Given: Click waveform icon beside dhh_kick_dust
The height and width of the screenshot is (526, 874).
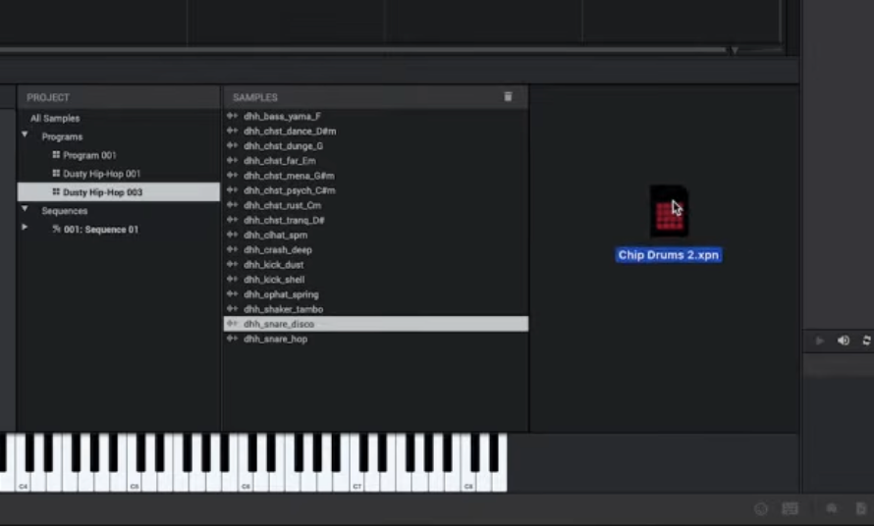Looking at the screenshot, I should (x=233, y=264).
